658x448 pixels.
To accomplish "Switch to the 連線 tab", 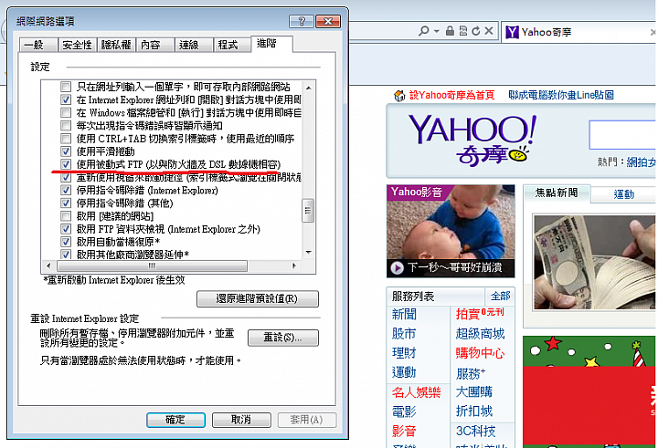I will 194,45.
